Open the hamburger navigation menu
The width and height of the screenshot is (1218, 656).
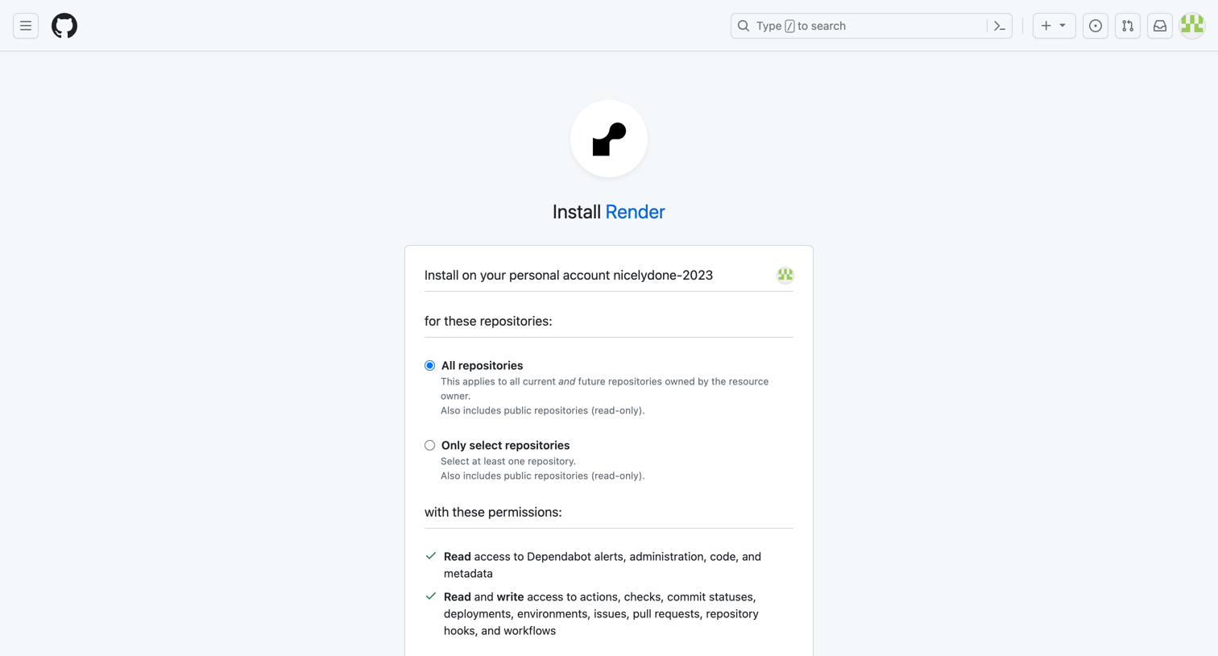[26, 26]
